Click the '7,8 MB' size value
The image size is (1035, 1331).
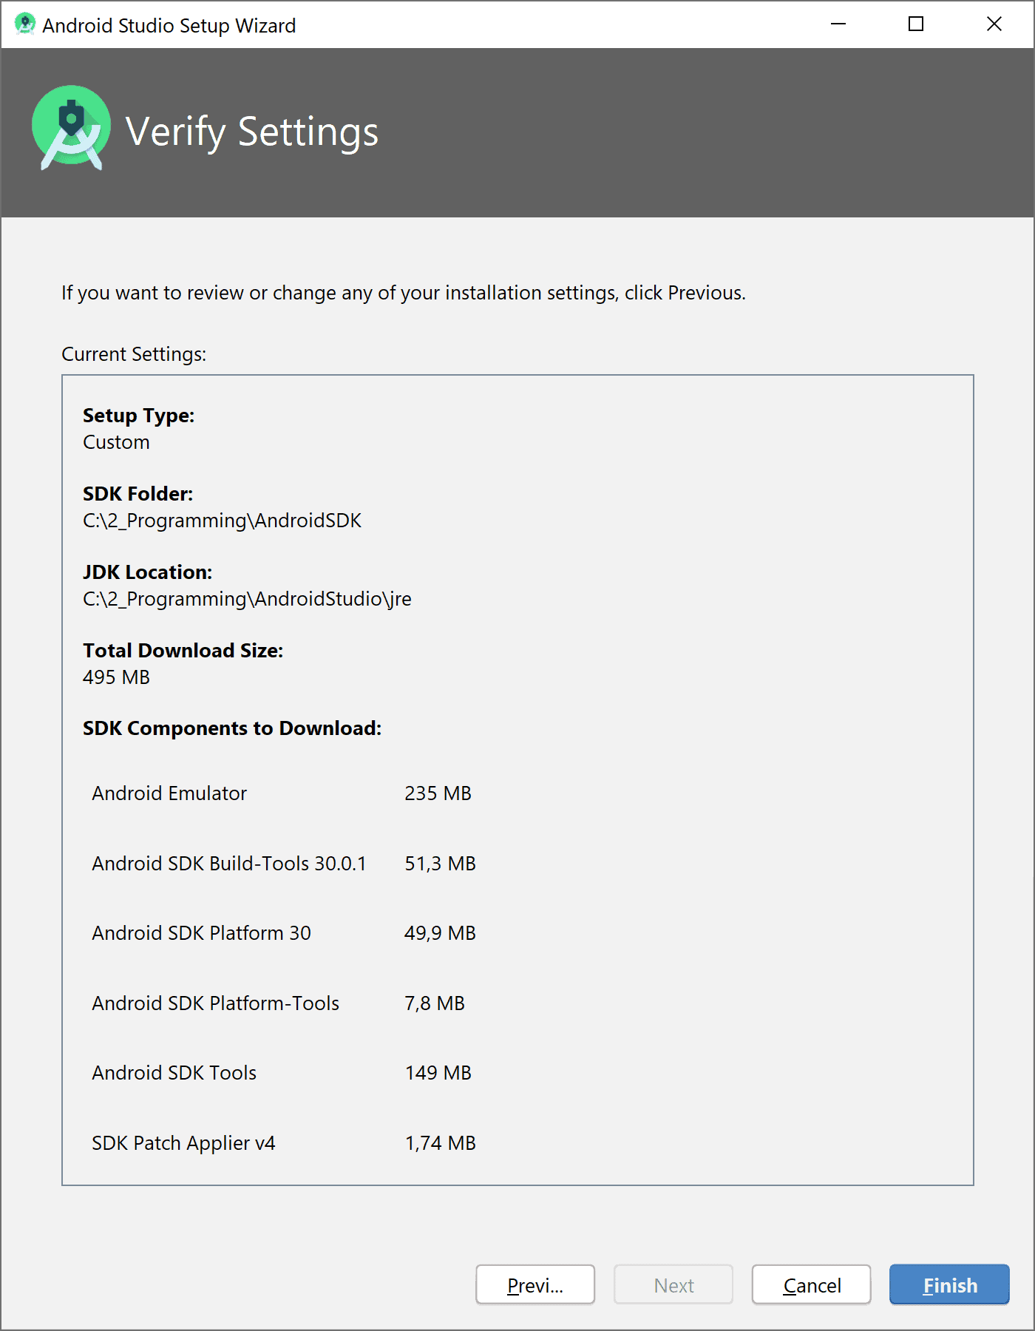click(x=435, y=1003)
